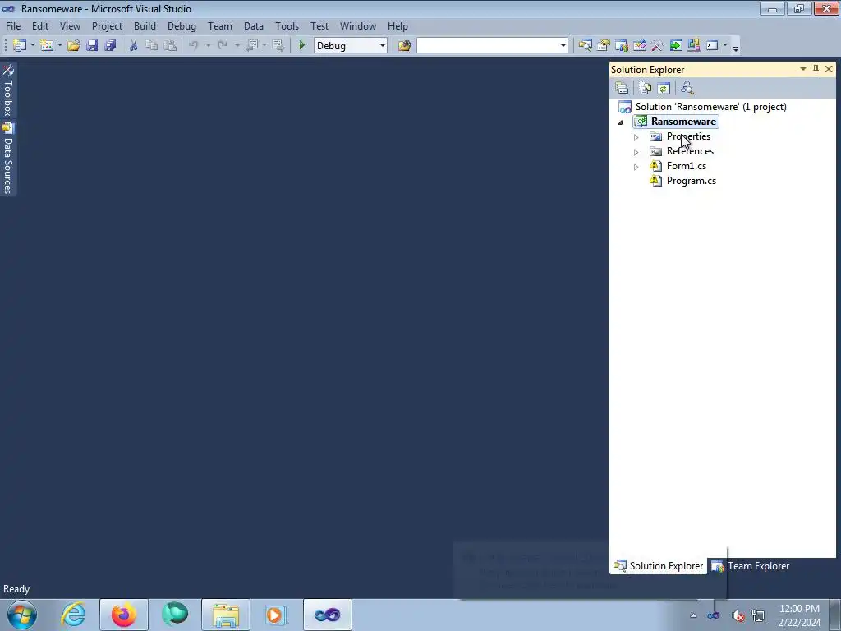Open the Properties Window from main toolbar
The width and height of the screenshot is (841, 631).
tap(604, 46)
